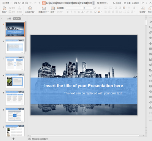Click the increase indent icon

tap(120, 8)
